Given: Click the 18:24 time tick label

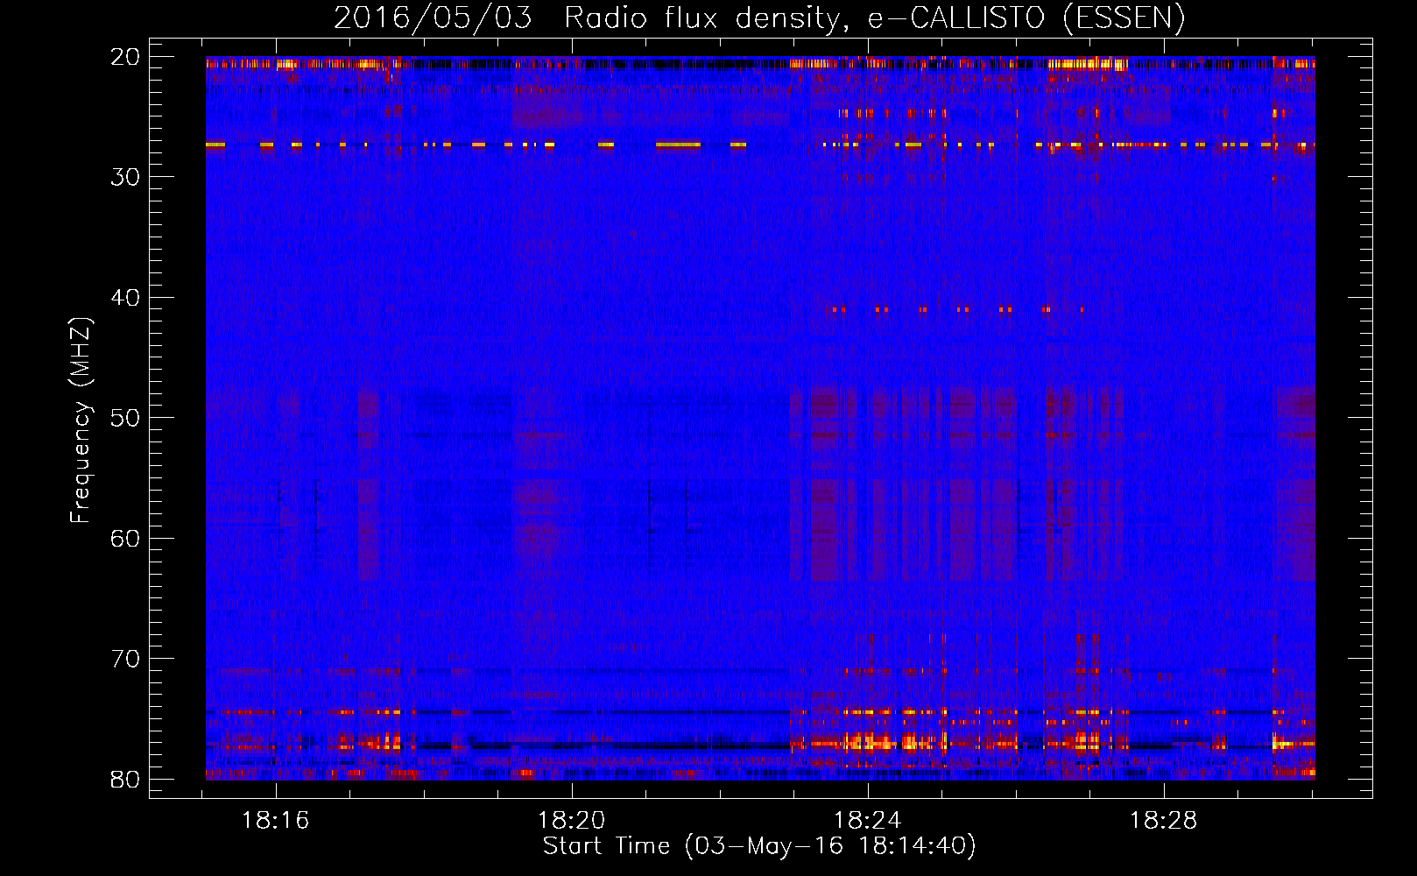Looking at the screenshot, I should (868, 821).
